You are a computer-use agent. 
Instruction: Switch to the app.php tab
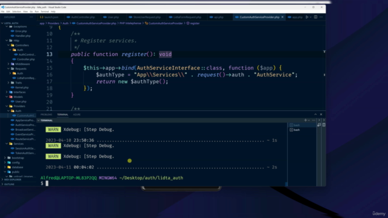[295, 17]
